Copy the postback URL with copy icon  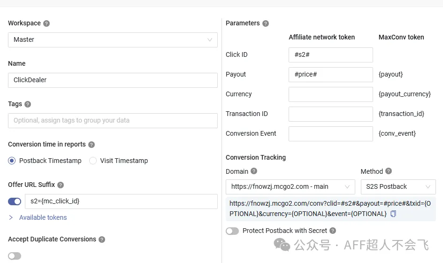(393, 214)
